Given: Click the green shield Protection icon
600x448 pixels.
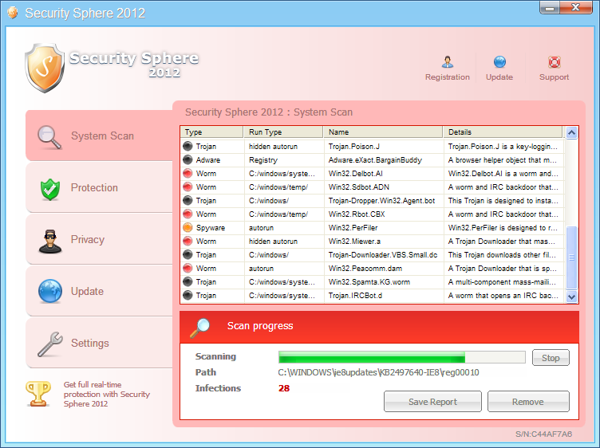Looking at the screenshot, I should [x=49, y=188].
